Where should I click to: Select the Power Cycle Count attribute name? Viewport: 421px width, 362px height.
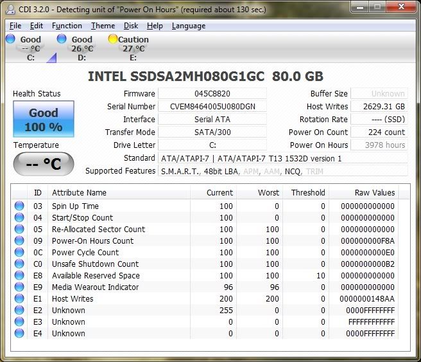point(85,252)
